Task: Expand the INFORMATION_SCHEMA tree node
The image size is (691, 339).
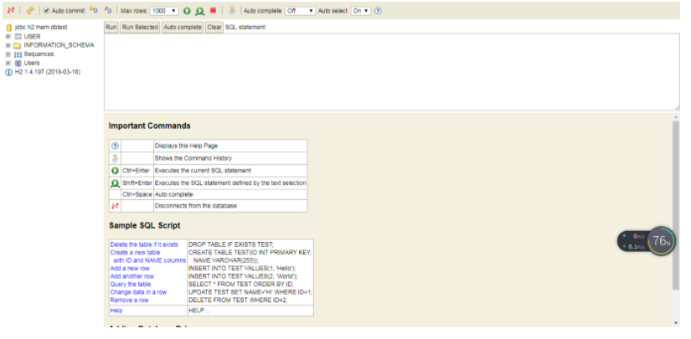Action: 8,45
